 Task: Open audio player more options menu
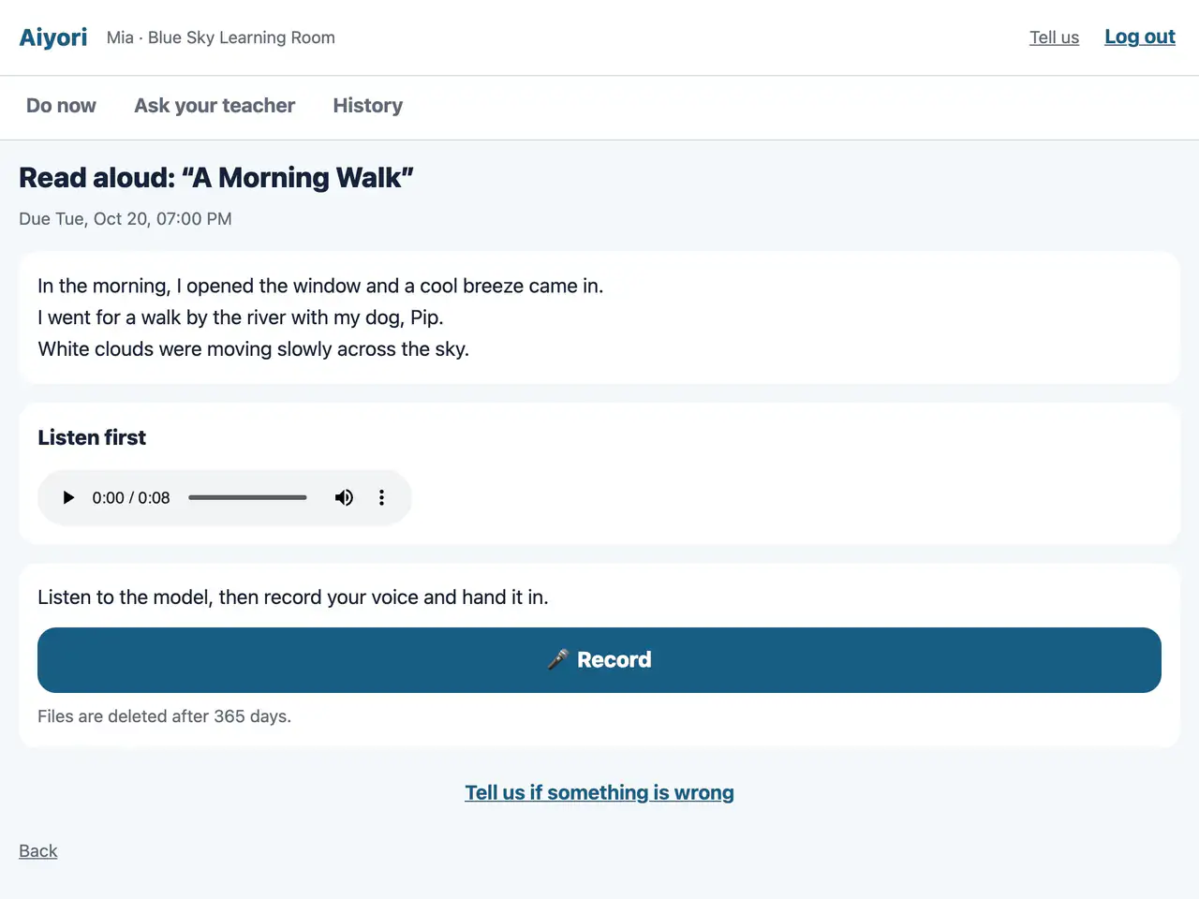pos(381,497)
